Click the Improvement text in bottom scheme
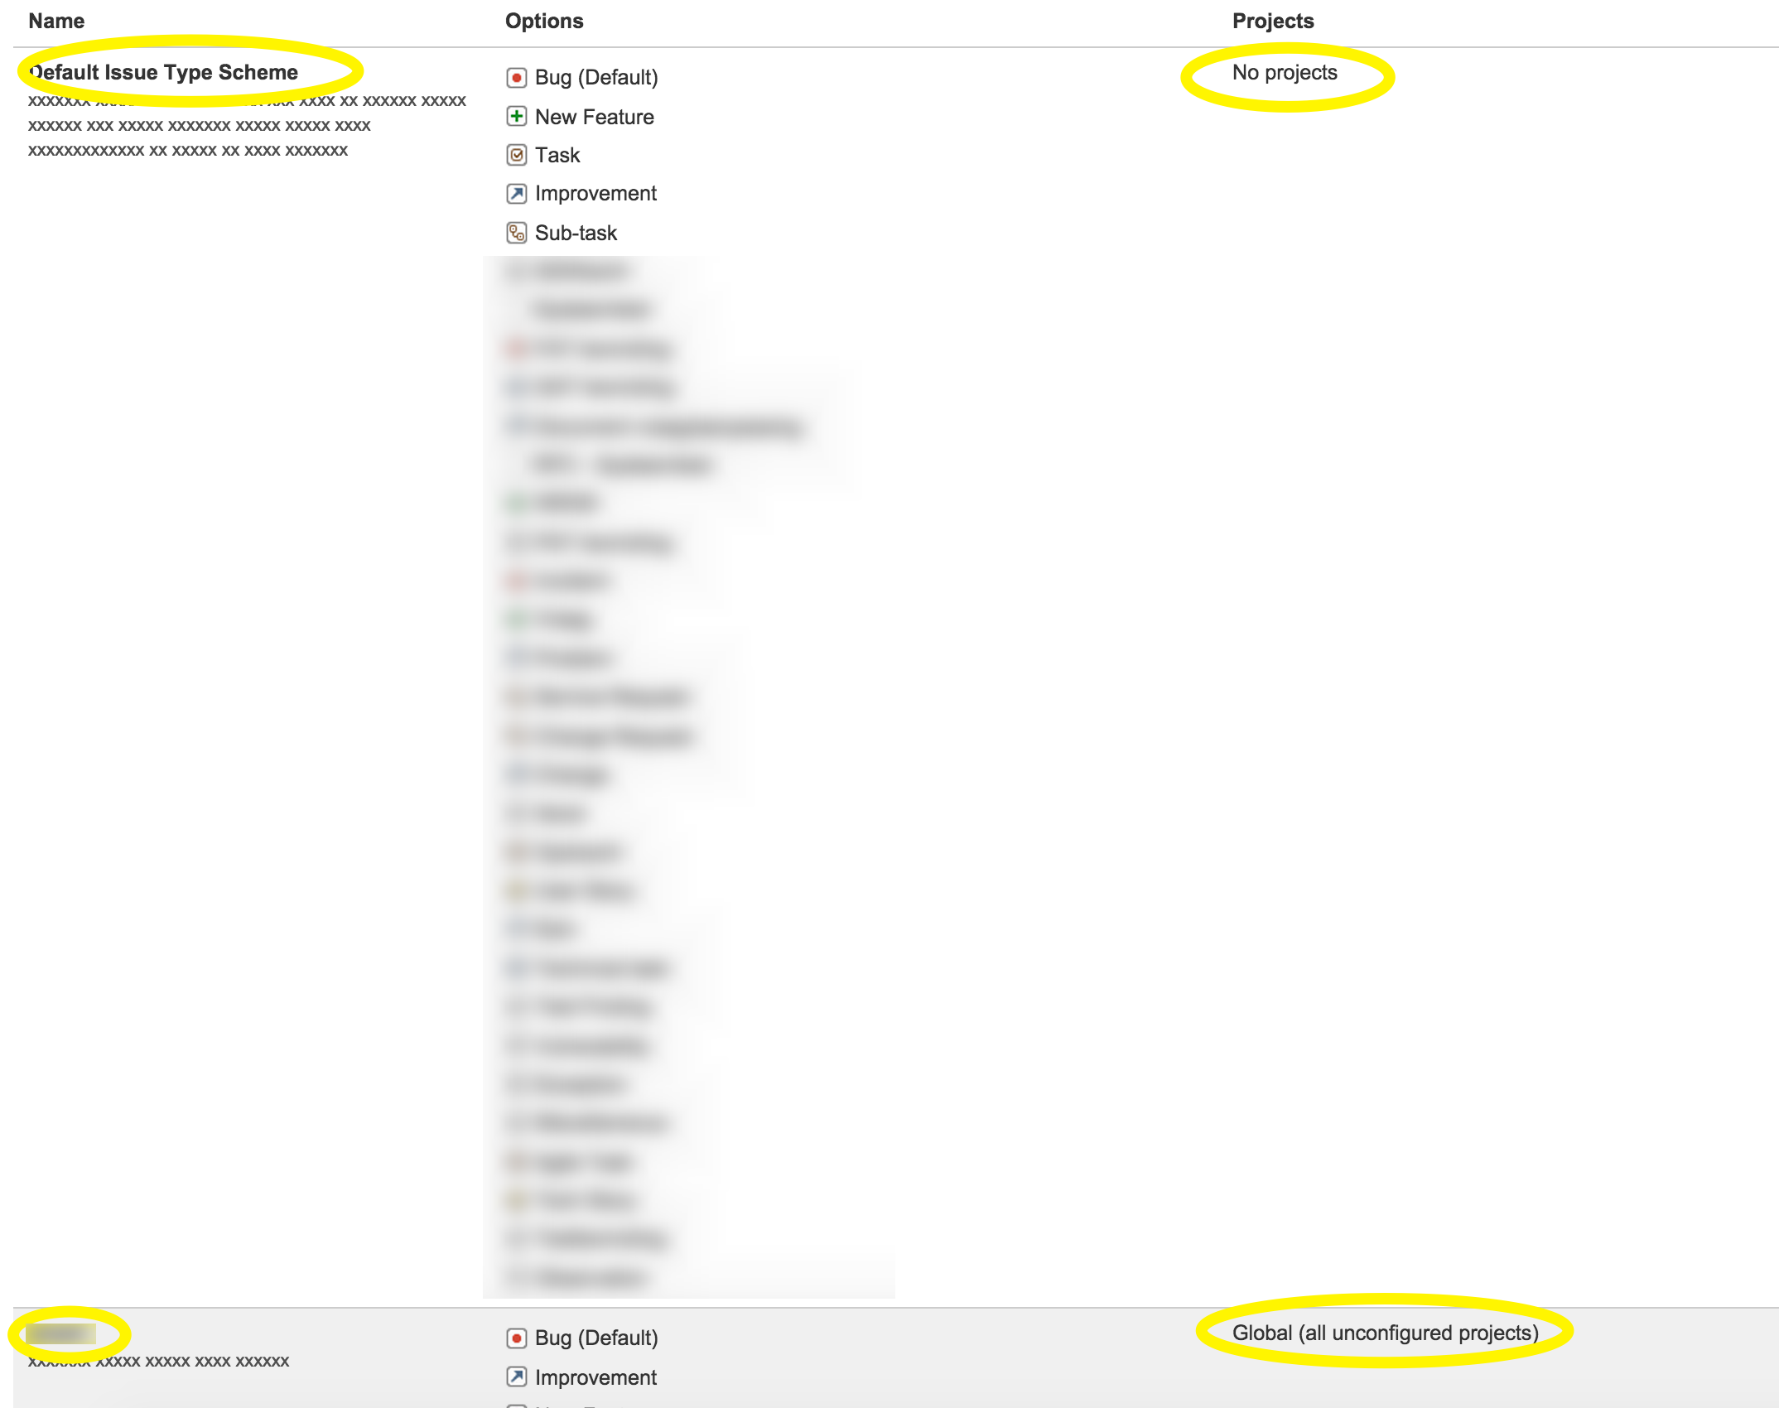This screenshot has width=1779, height=1408. point(595,1377)
